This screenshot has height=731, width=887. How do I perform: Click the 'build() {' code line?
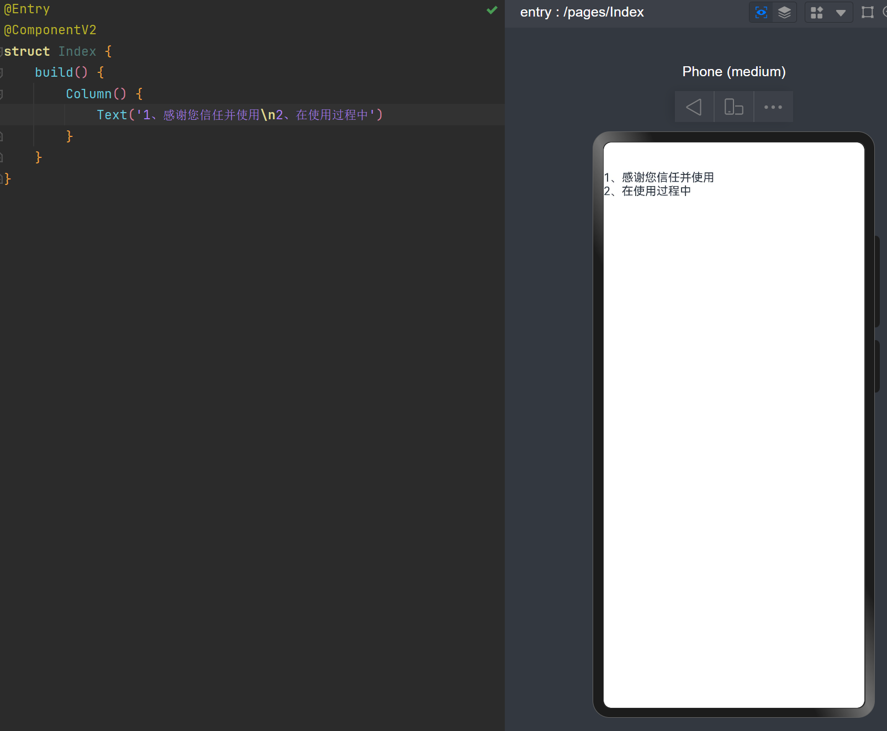(70, 72)
